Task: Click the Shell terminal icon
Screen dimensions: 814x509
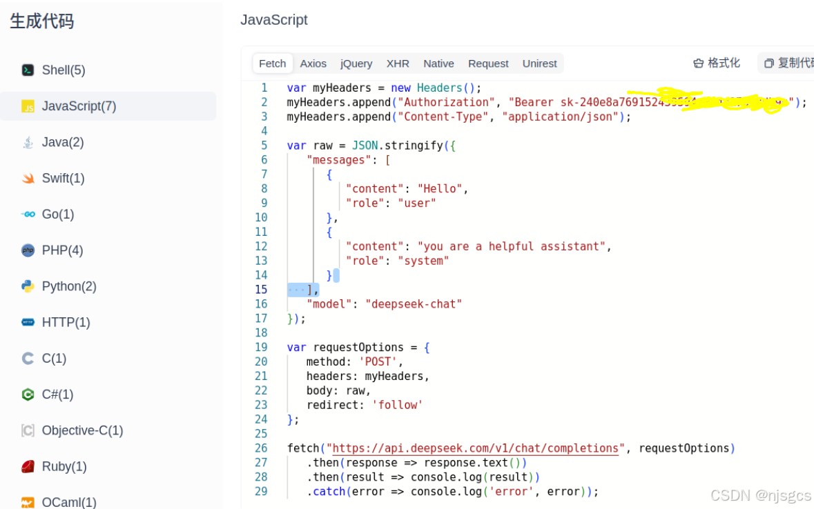Action: (x=28, y=70)
